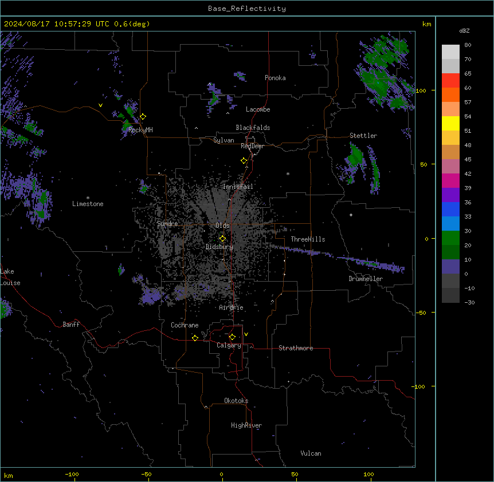This screenshot has width=494, height=482.
Task: Select the asterisk marker east of Innisfail
Action: pyautogui.click(x=288, y=173)
